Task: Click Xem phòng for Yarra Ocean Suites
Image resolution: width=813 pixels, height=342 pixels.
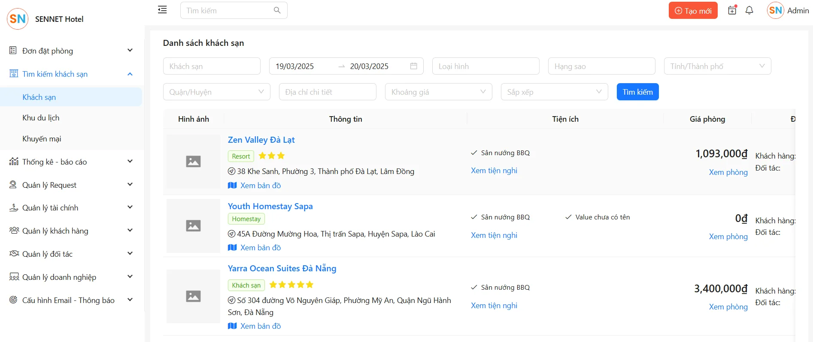Action: [728, 307]
